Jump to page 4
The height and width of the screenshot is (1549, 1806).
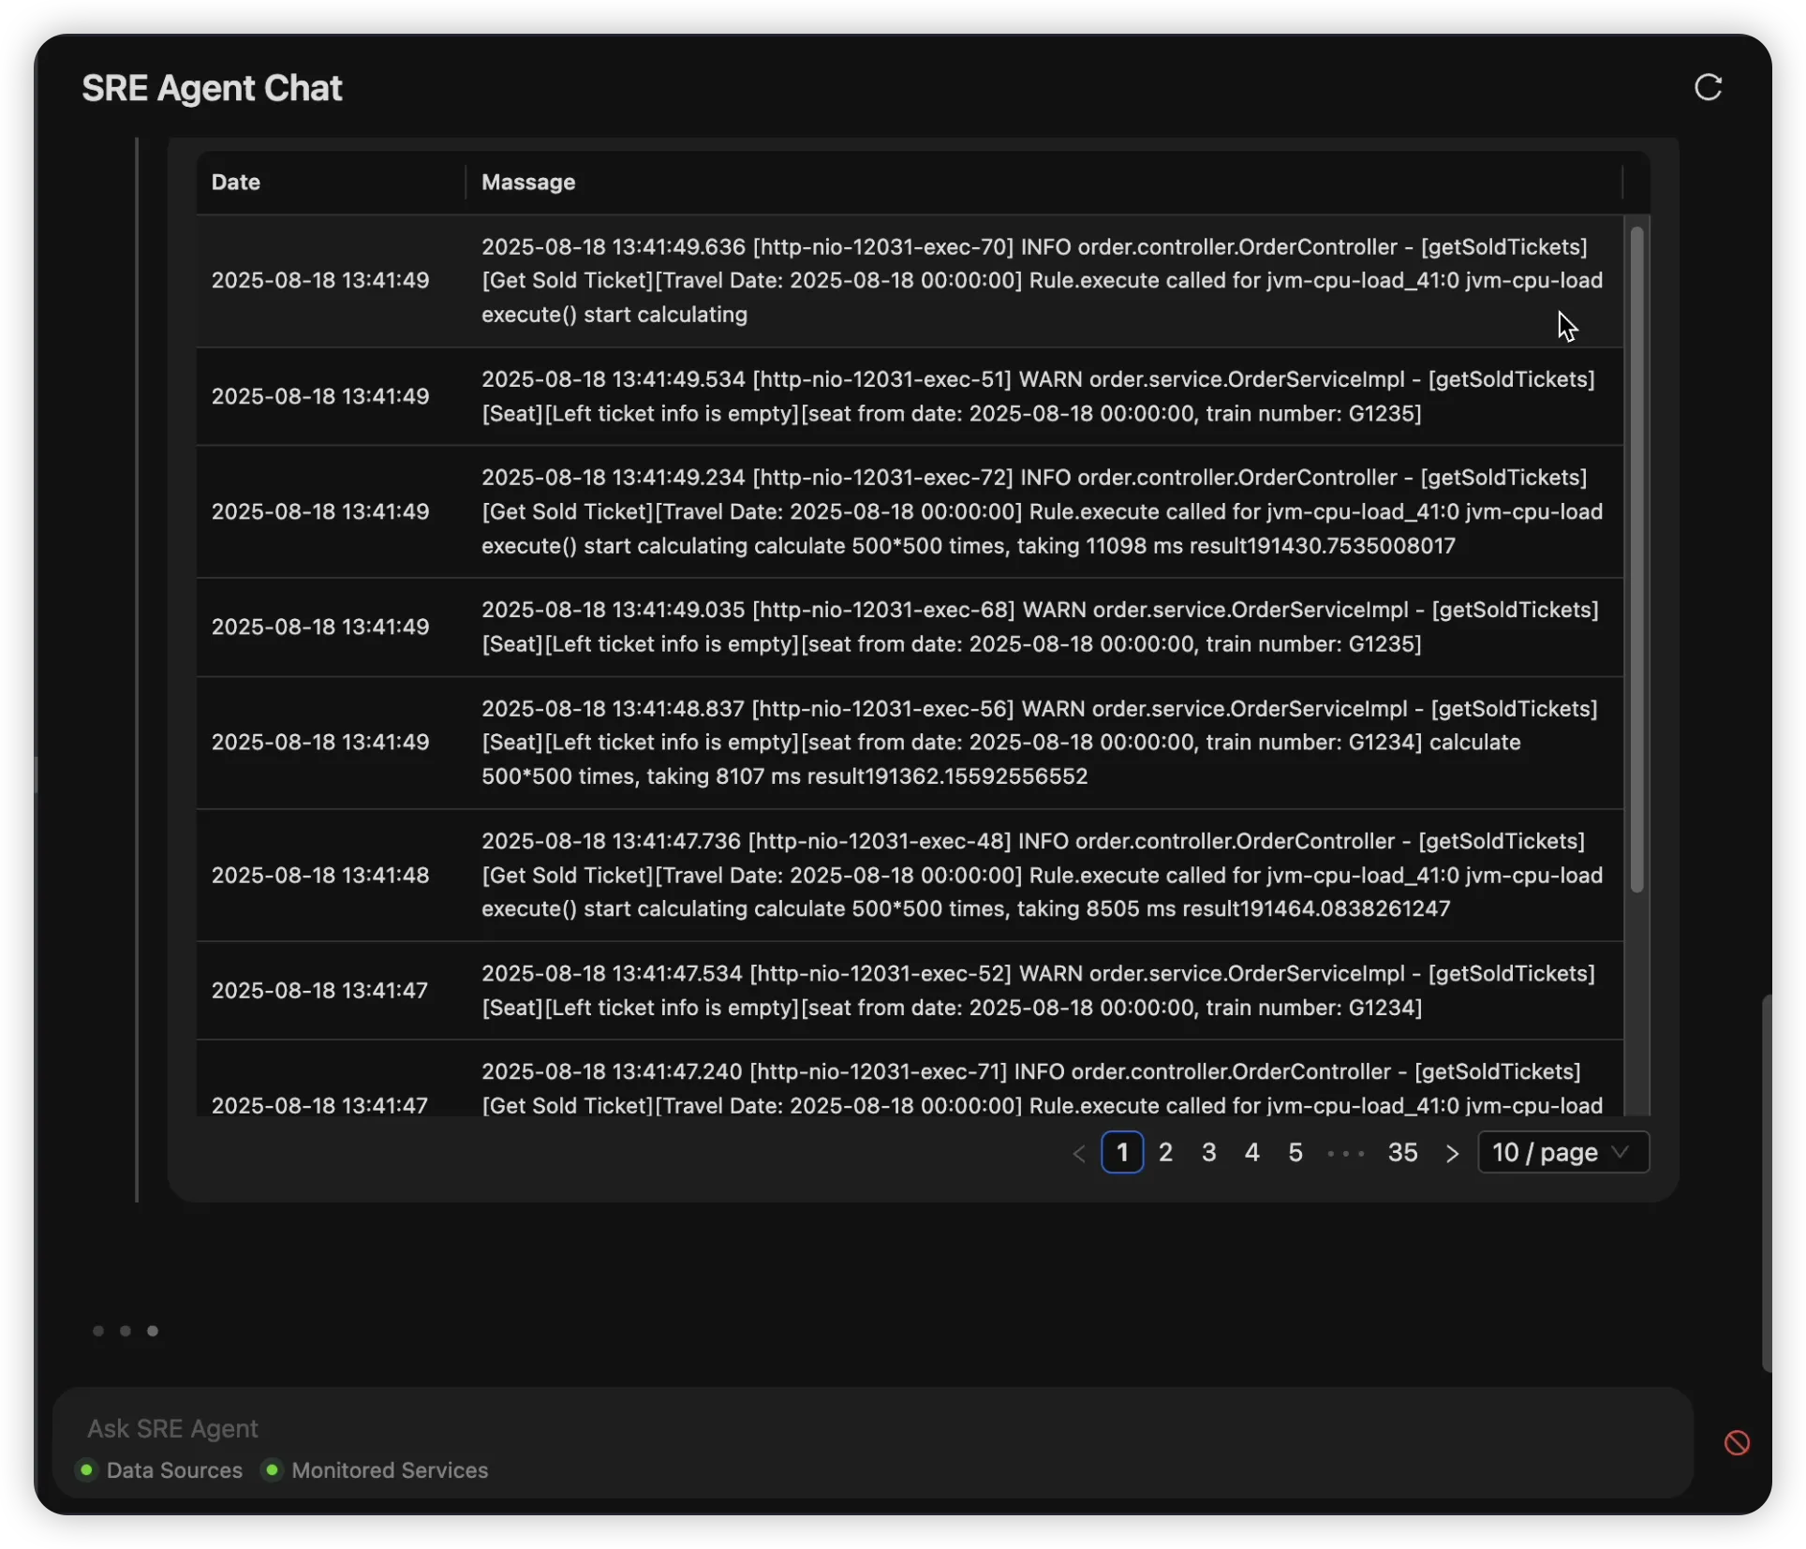click(1251, 1152)
